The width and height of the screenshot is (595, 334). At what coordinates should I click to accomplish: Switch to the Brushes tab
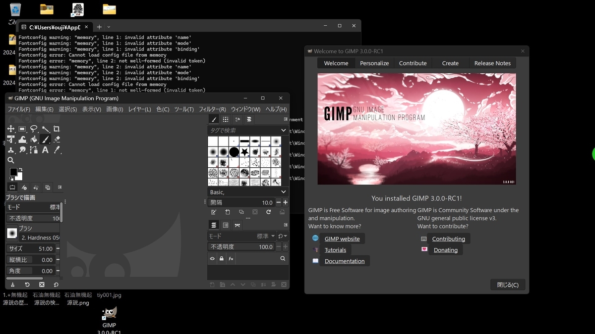pyautogui.click(x=214, y=119)
